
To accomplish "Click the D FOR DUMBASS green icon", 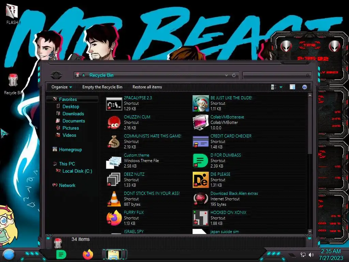I will click(x=200, y=161).
